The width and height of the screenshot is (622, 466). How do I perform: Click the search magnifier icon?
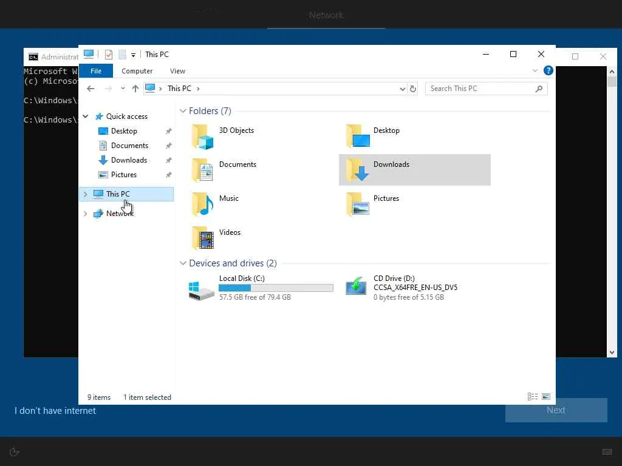point(539,89)
